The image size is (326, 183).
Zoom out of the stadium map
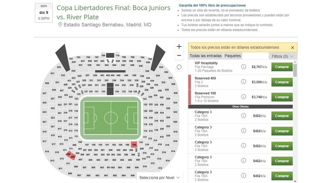click(x=179, y=56)
